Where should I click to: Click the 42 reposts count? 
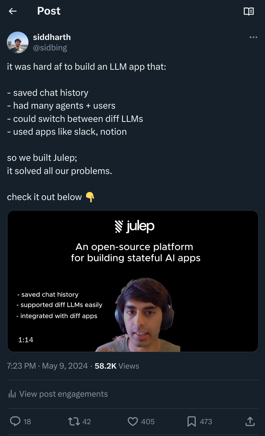pyautogui.click(x=87, y=421)
